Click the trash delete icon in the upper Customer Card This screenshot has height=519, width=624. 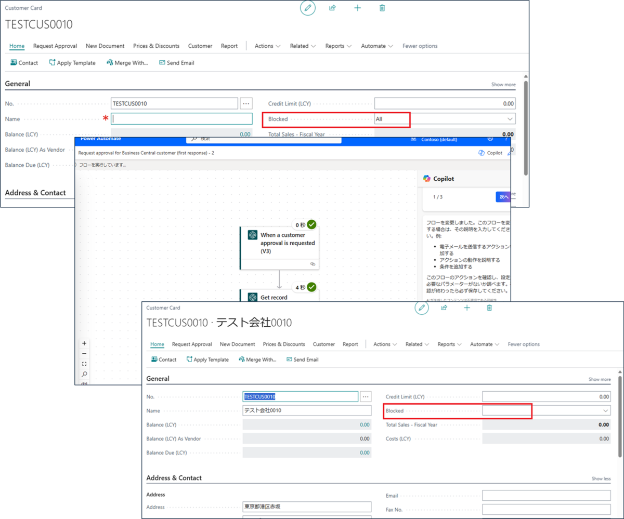tap(382, 8)
